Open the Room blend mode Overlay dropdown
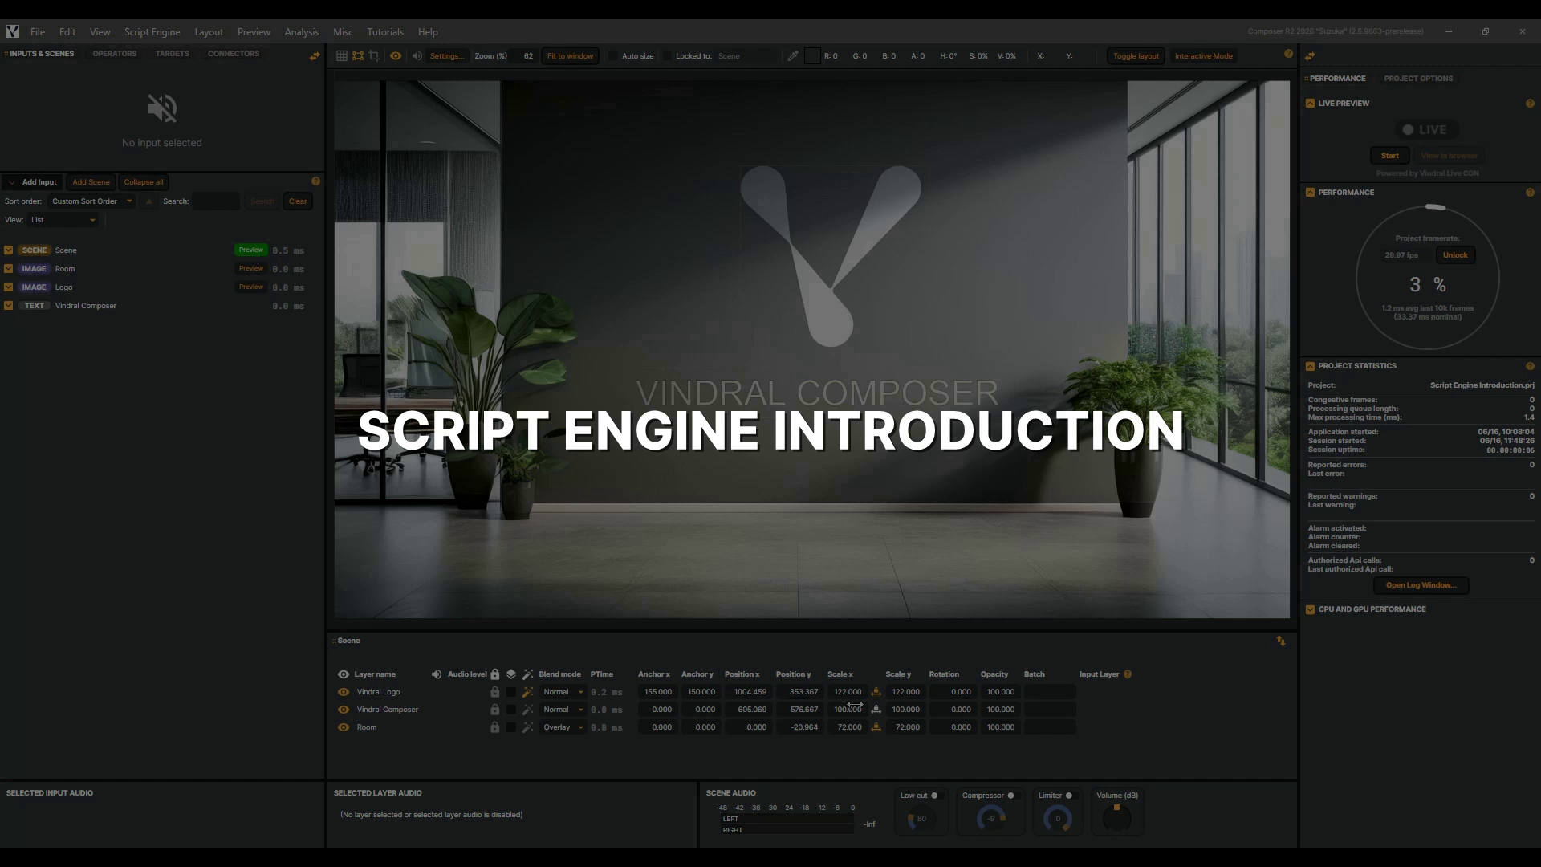 (x=563, y=727)
